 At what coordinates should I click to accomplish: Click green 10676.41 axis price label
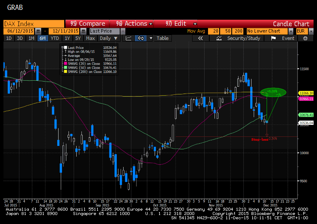[x=306, y=115]
